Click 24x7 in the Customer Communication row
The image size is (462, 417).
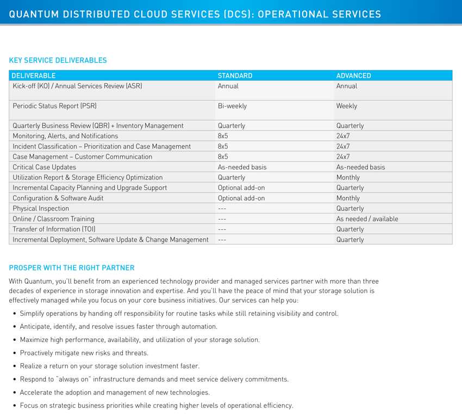(343, 157)
